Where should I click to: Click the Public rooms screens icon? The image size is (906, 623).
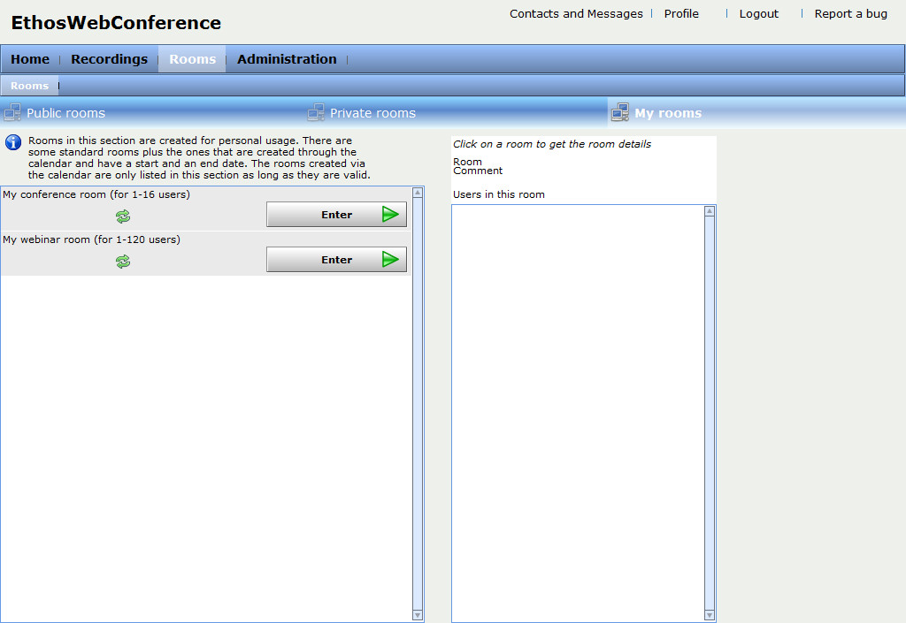[12, 112]
